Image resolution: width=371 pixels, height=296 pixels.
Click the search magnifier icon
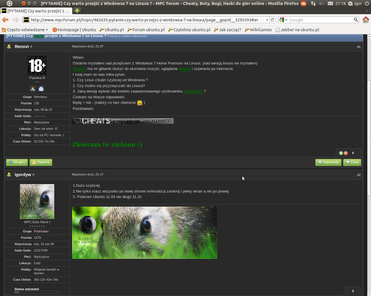coord(356,20)
